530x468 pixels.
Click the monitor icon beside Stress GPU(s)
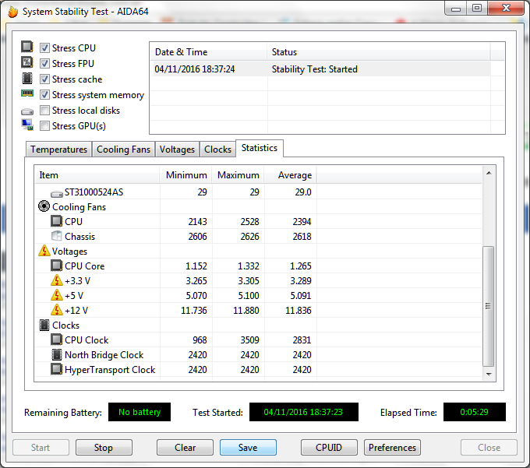coord(27,125)
